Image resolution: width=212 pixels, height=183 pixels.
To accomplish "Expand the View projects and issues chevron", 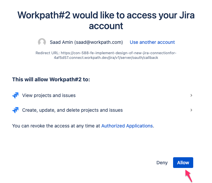I will (191, 95).
